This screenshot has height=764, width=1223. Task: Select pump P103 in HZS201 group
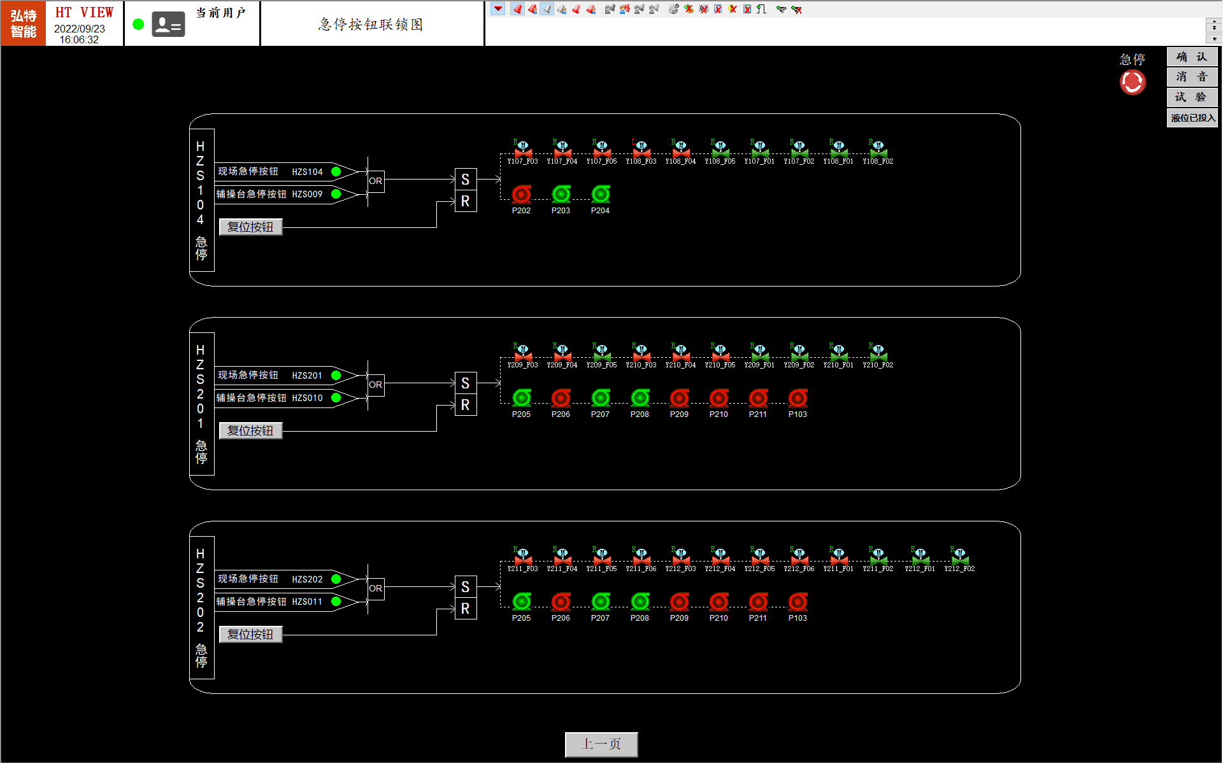click(x=797, y=399)
